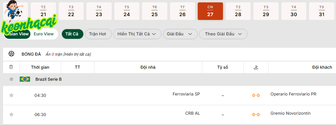Click the 0-0 score of CRB AL match
Screen dimensions: 336x125
pyautogui.click(x=256, y=115)
